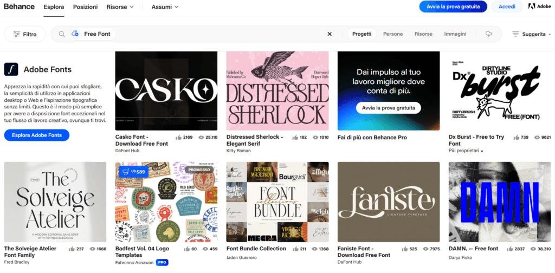Click the views eye icon on Casko Font
Screen dimensions: 555x273
pyautogui.click(x=201, y=137)
